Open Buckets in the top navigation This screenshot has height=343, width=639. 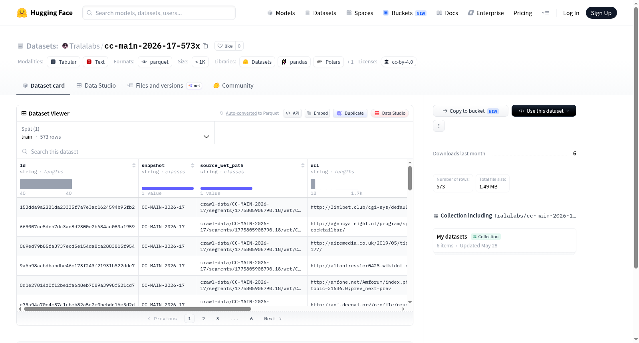tap(405, 13)
